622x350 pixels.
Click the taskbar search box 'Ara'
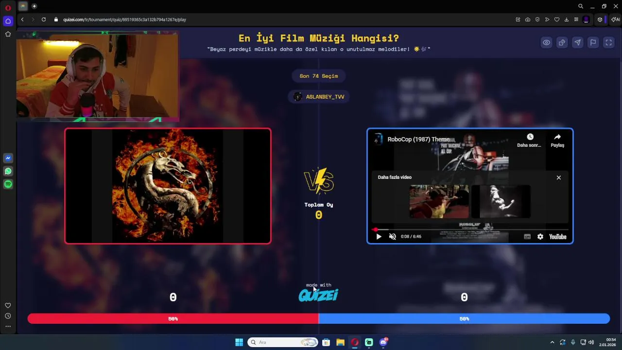(x=283, y=342)
